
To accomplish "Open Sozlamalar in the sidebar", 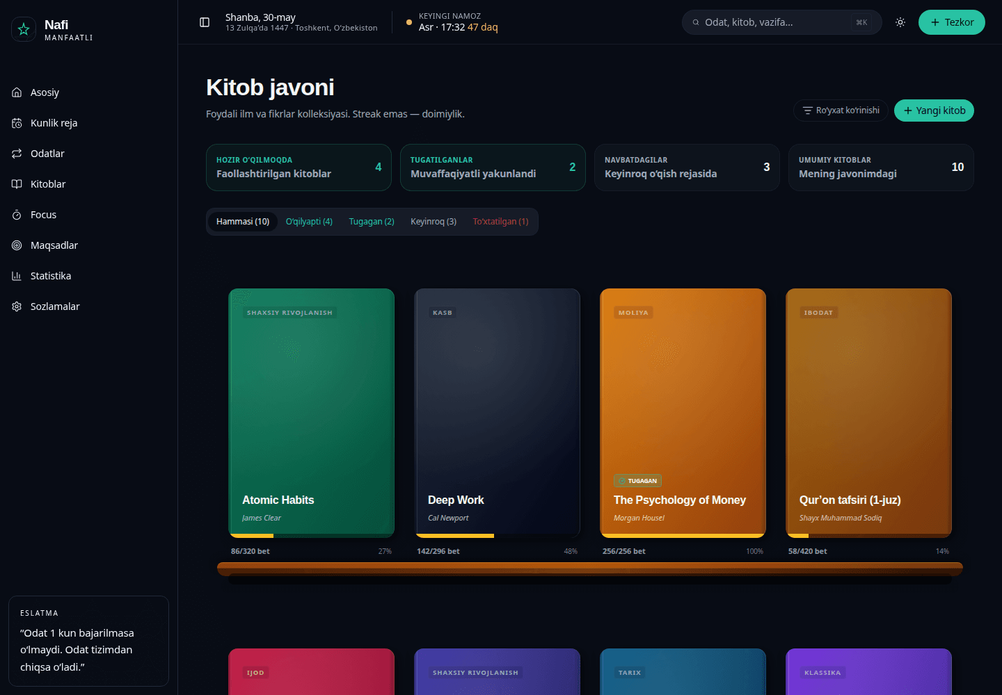I will tap(89, 306).
